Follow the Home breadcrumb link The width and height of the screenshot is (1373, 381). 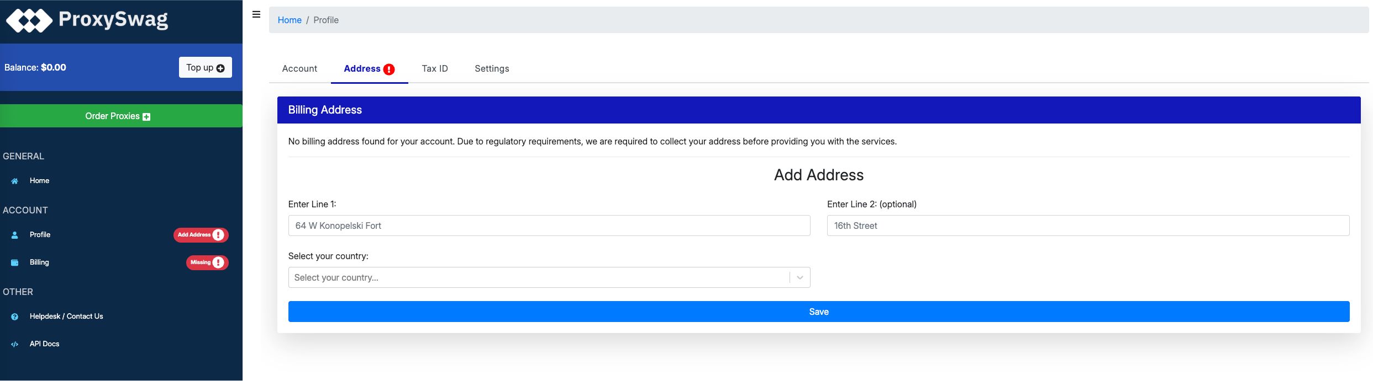tap(290, 20)
